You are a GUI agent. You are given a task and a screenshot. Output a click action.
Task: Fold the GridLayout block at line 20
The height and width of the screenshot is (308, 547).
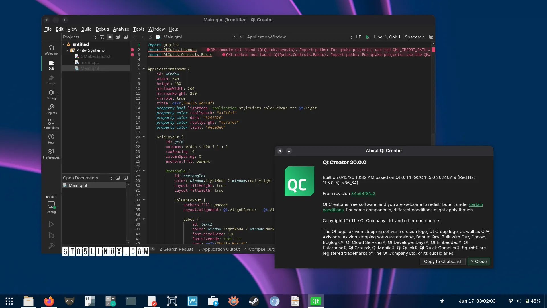pyautogui.click(x=144, y=137)
